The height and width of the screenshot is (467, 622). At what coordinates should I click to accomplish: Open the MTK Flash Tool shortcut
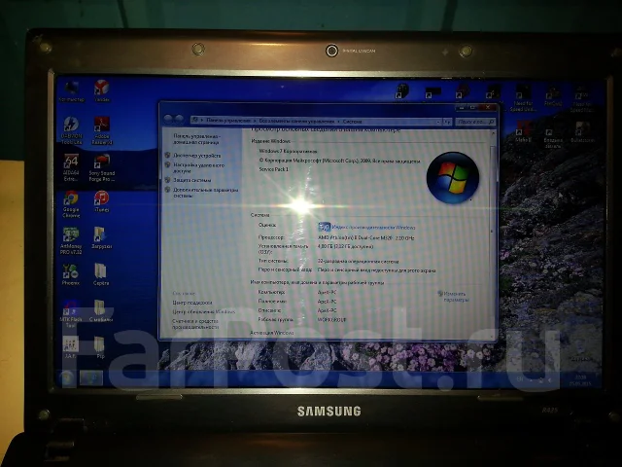71,313
